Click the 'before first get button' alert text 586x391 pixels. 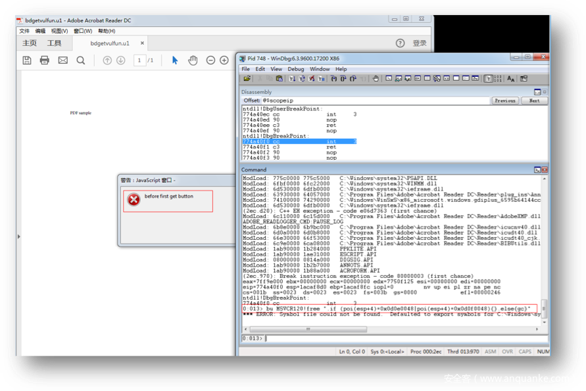(x=169, y=196)
